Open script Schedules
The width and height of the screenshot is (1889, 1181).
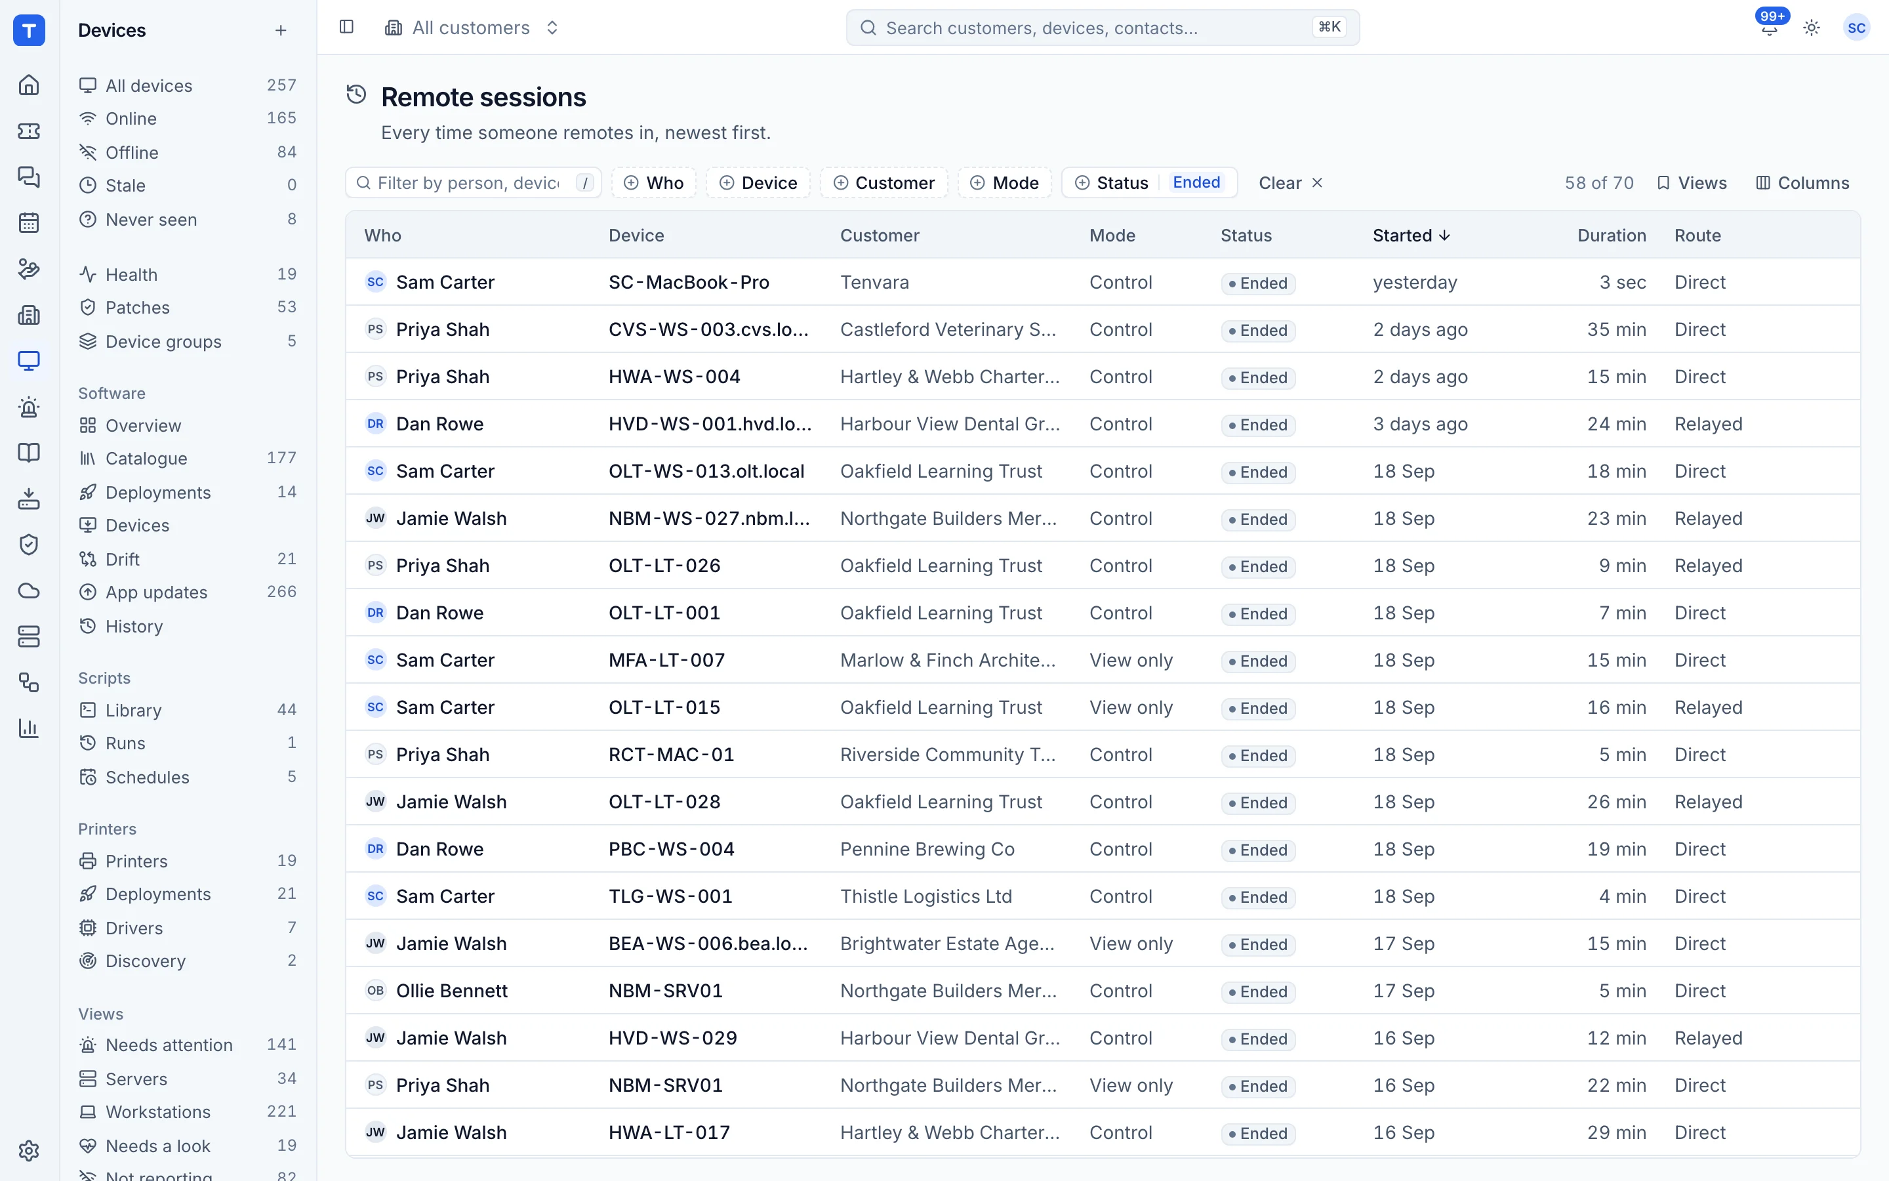coord(188,777)
